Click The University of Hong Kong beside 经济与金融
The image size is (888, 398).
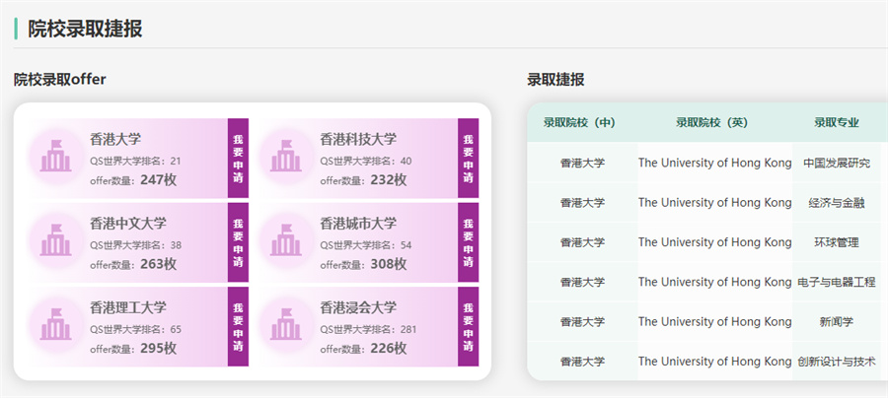[714, 203]
